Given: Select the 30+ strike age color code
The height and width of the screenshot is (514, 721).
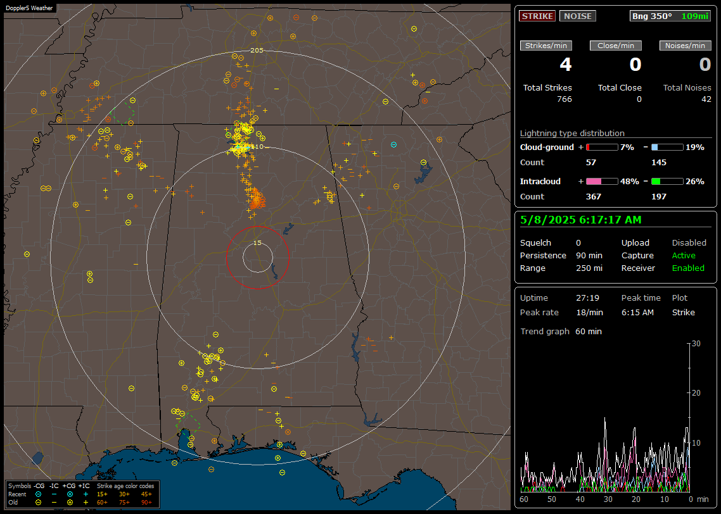Looking at the screenshot, I should pyautogui.click(x=124, y=494).
